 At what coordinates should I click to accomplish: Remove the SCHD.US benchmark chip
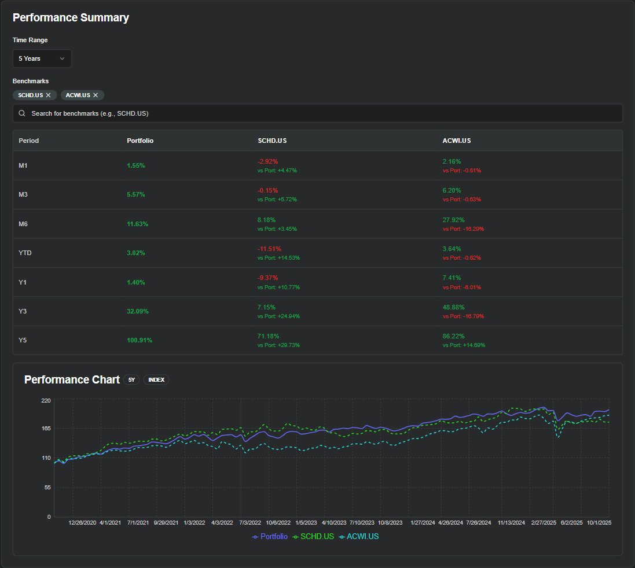tap(48, 95)
